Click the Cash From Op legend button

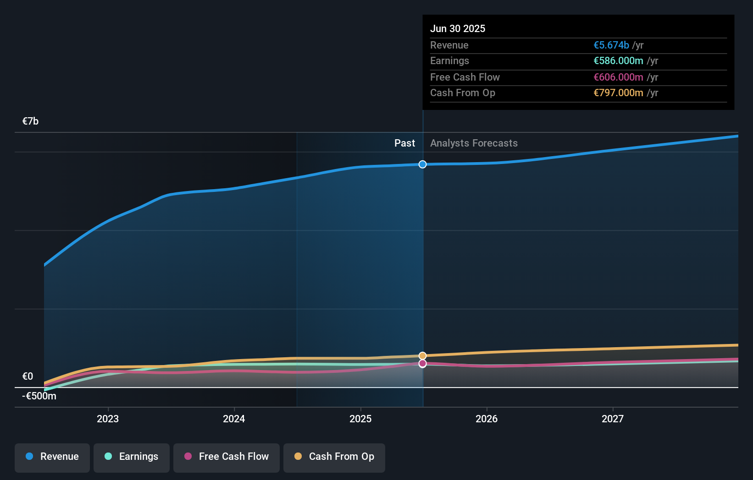click(x=334, y=458)
